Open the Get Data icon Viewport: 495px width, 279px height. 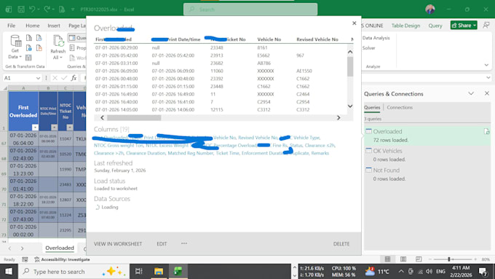point(15,47)
